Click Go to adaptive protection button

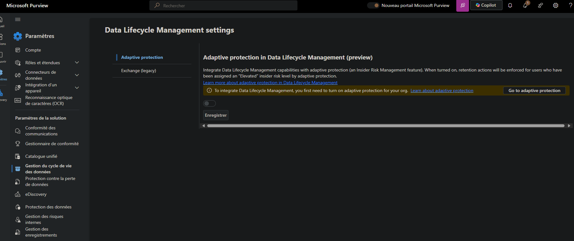(534, 90)
